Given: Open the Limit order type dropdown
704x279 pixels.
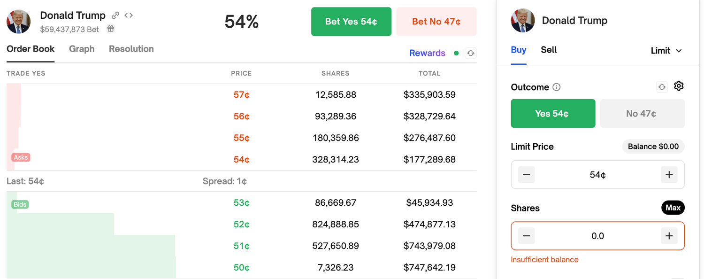Looking at the screenshot, I should [666, 50].
